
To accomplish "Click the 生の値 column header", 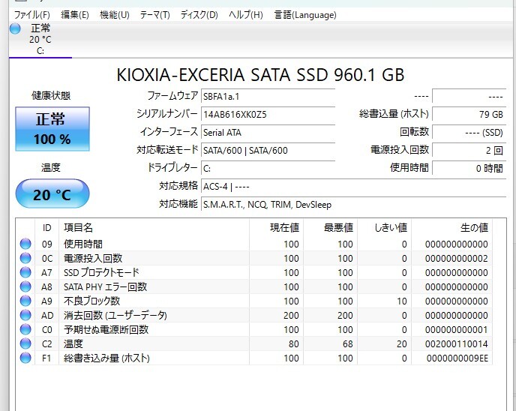I will (x=451, y=227).
